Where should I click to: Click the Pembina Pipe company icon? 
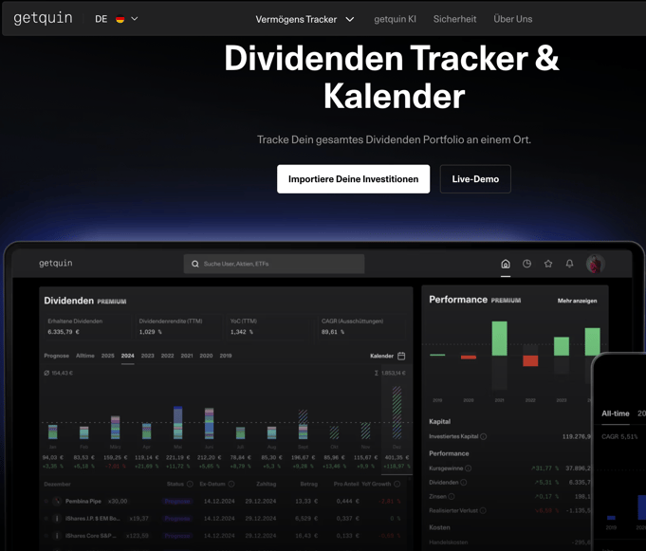(57, 501)
